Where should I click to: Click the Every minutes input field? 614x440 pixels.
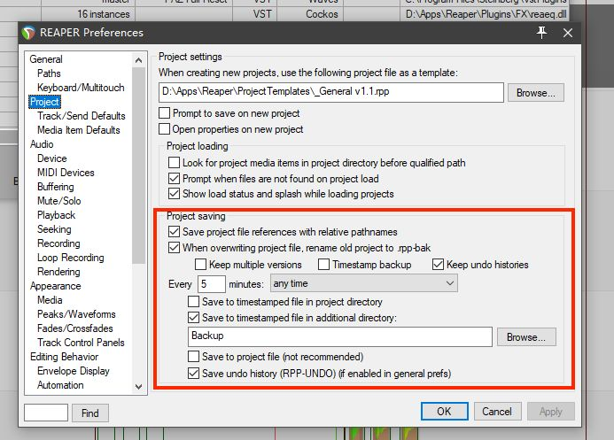point(212,283)
